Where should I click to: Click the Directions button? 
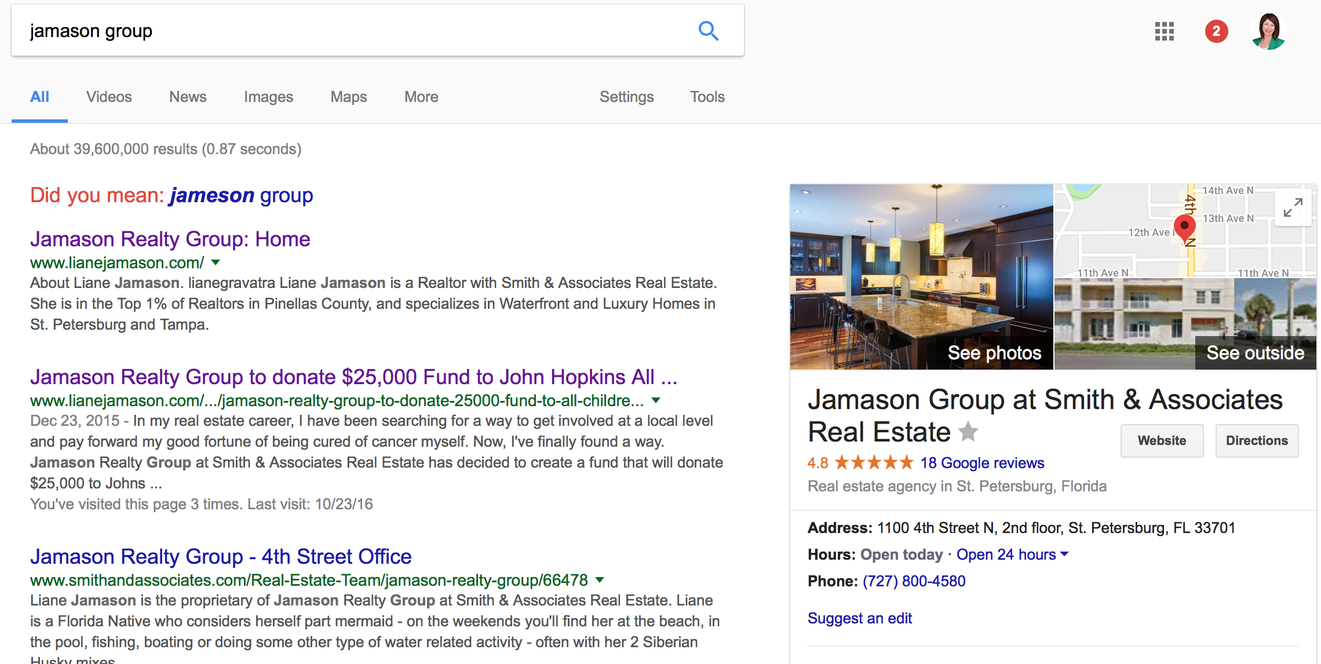[1257, 441]
